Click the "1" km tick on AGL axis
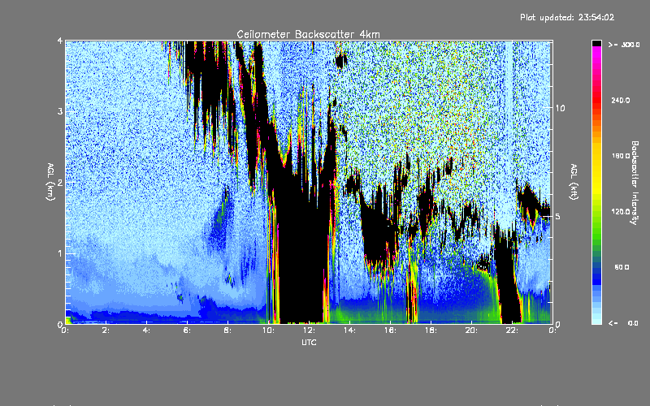This screenshot has height=406, width=650. click(x=60, y=253)
